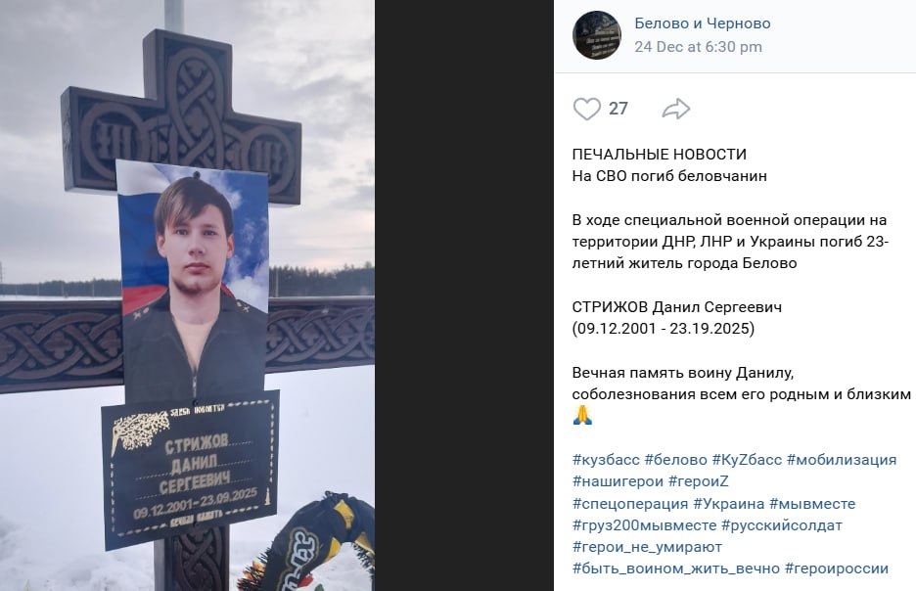The image size is (916, 591).
Task: Open the #кузбасс hashtag
Action: pyautogui.click(x=606, y=460)
